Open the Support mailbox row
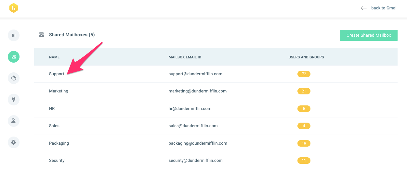 (x=216, y=74)
